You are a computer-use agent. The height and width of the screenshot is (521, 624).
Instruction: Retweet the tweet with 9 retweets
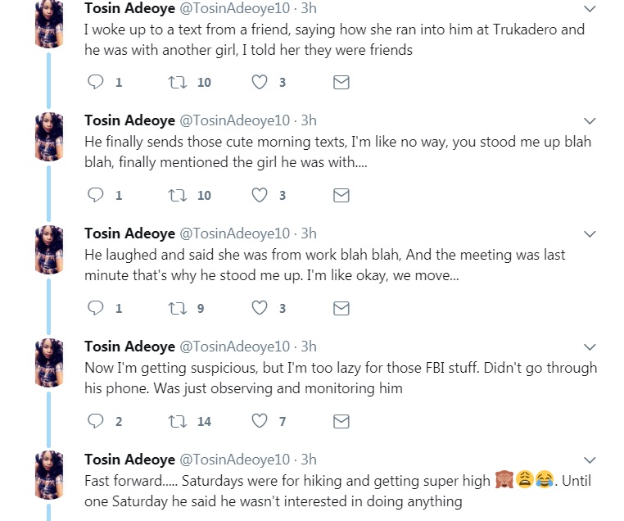(176, 308)
